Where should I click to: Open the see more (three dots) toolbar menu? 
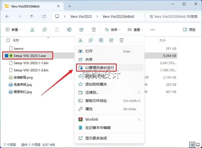click(153, 30)
